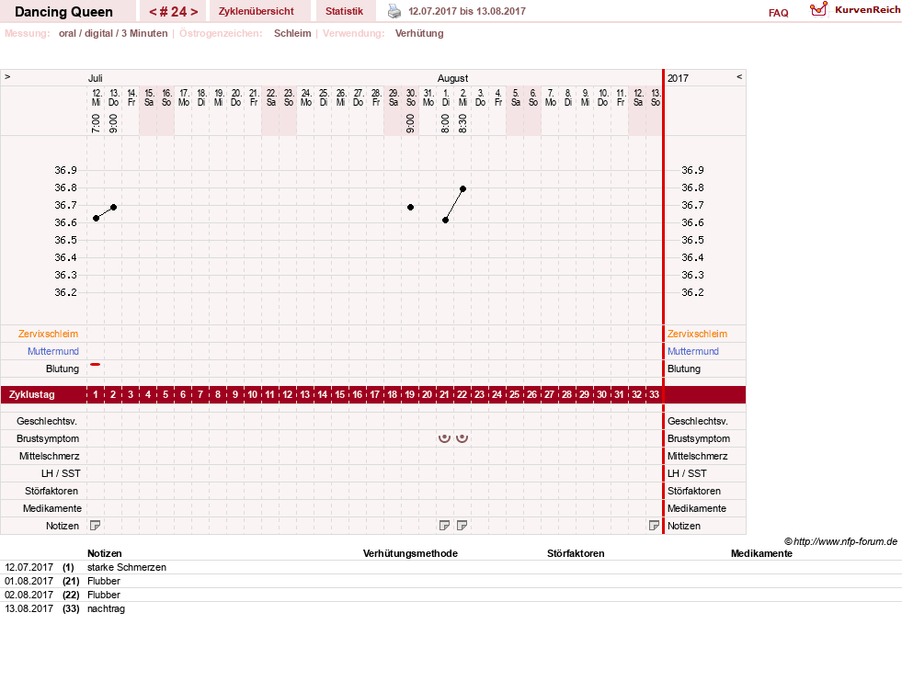This screenshot has width=902, height=681.
Task: Click the date range 12.07.2017 bis 13.08.2017
Action: [467, 11]
